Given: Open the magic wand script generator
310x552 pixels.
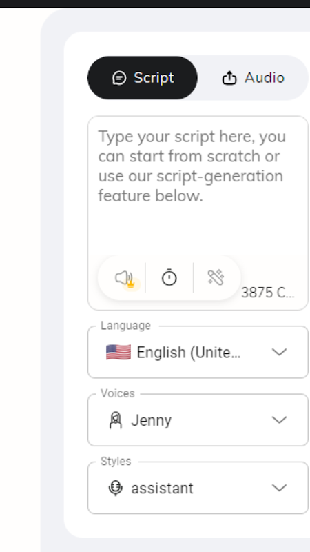Looking at the screenshot, I should click(x=216, y=277).
